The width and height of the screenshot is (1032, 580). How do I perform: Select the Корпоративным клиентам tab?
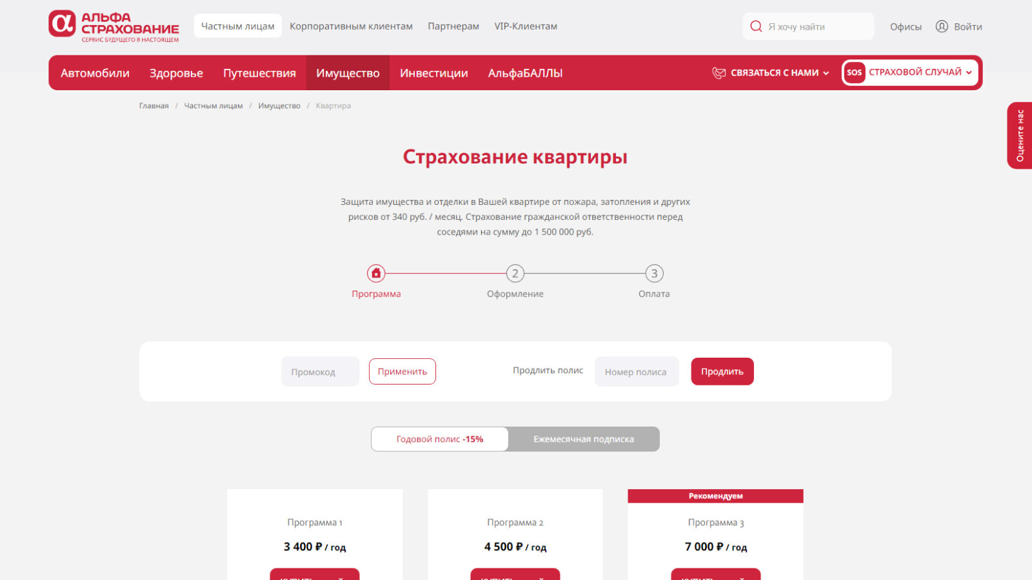pyautogui.click(x=351, y=26)
